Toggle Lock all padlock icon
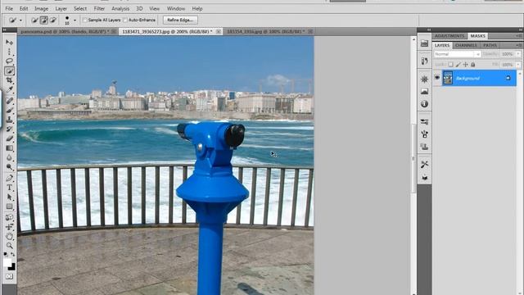This screenshot has height=295, width=524. coord(473,65)
